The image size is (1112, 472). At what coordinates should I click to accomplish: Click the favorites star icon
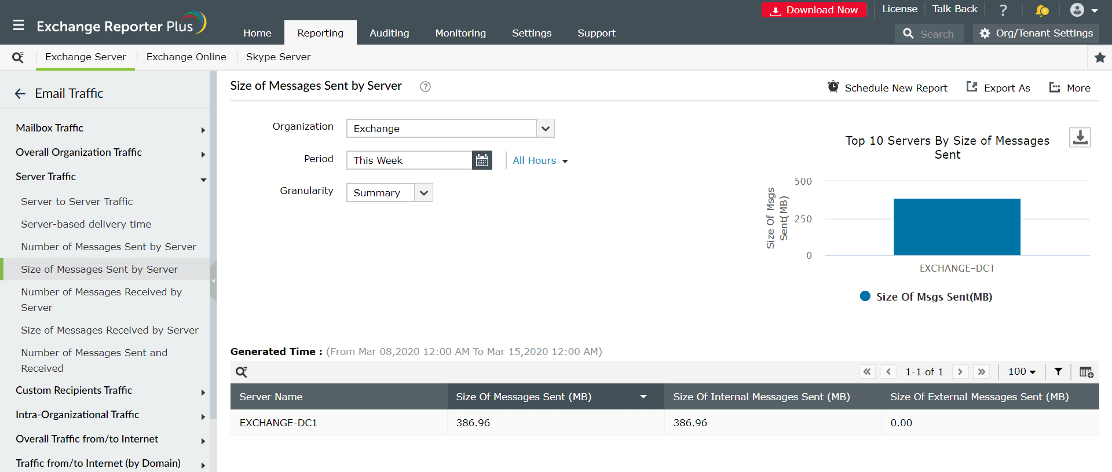coord(1100,57)
